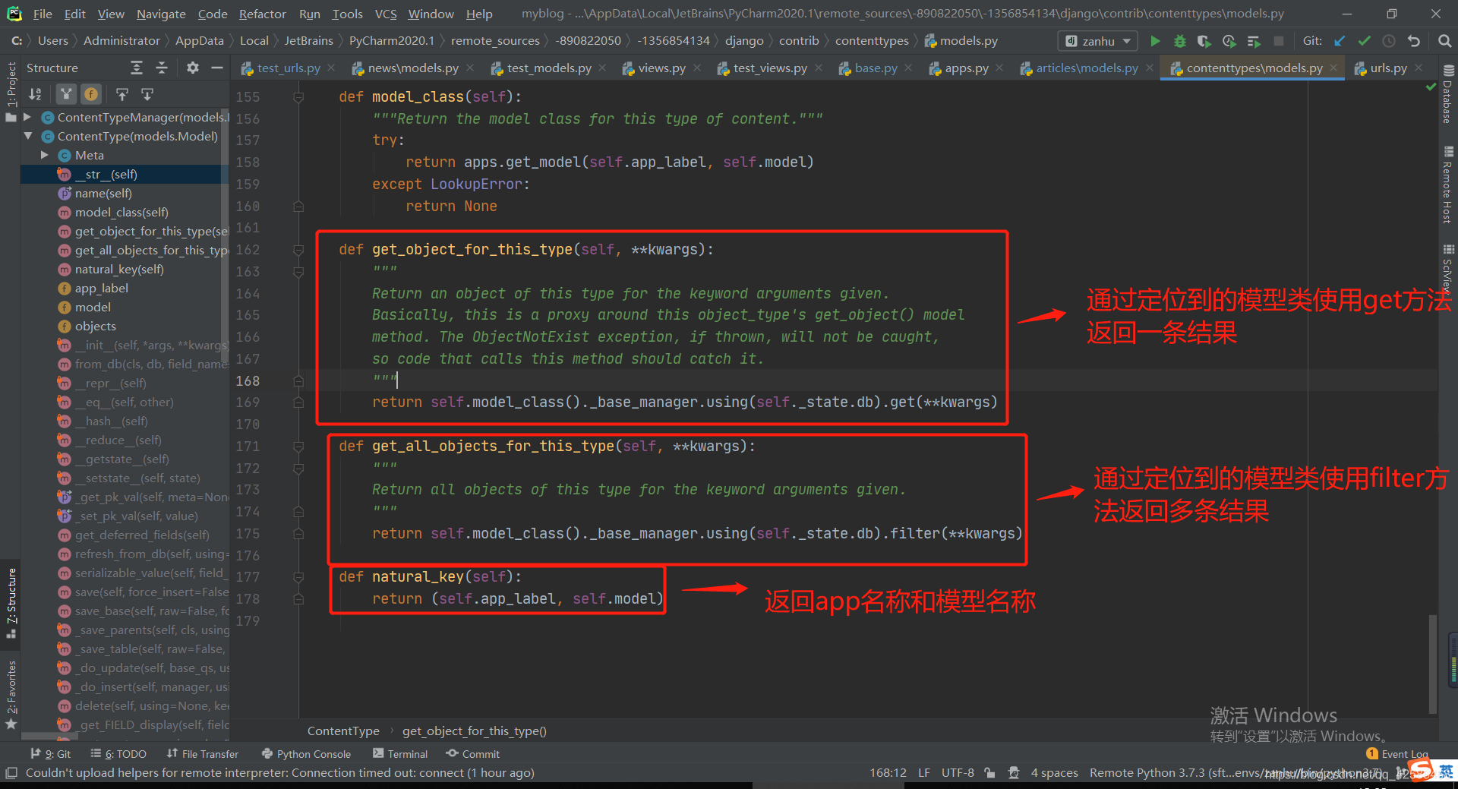
Task: Fold the model_class method at line 155
Action: point(298,97)
